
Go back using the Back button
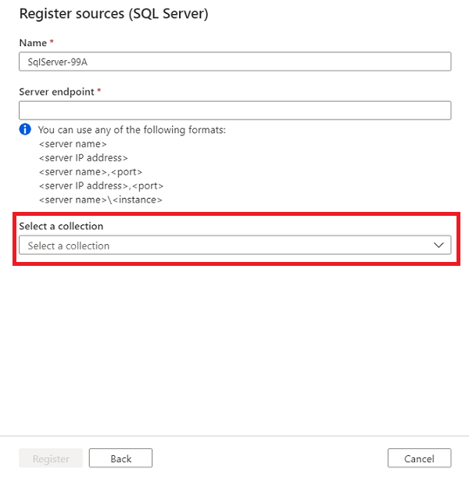pos(120,458)
